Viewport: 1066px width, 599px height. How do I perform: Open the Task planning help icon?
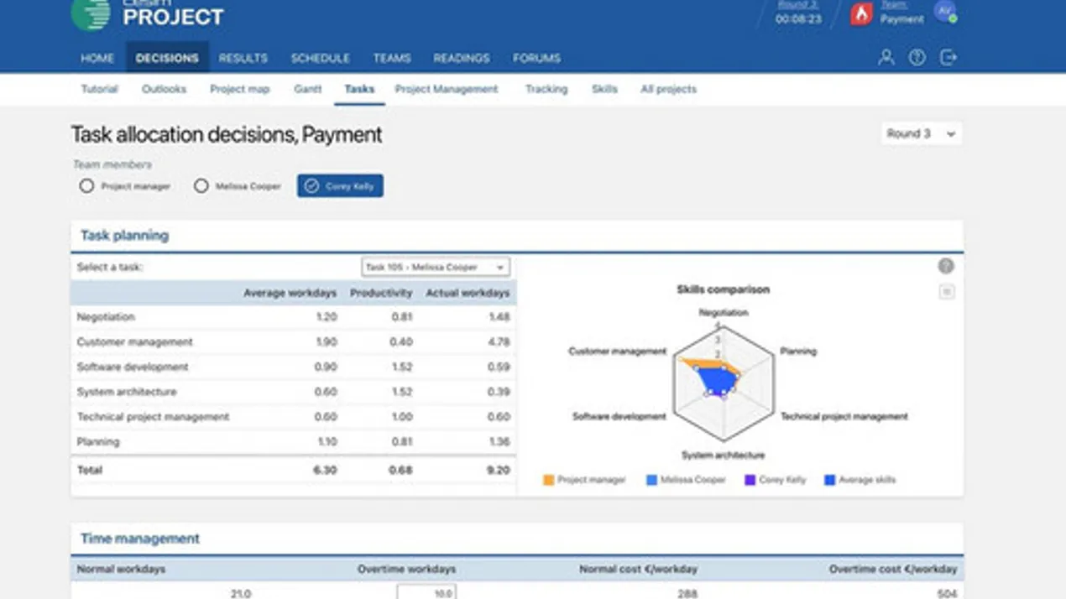[946, 266]
